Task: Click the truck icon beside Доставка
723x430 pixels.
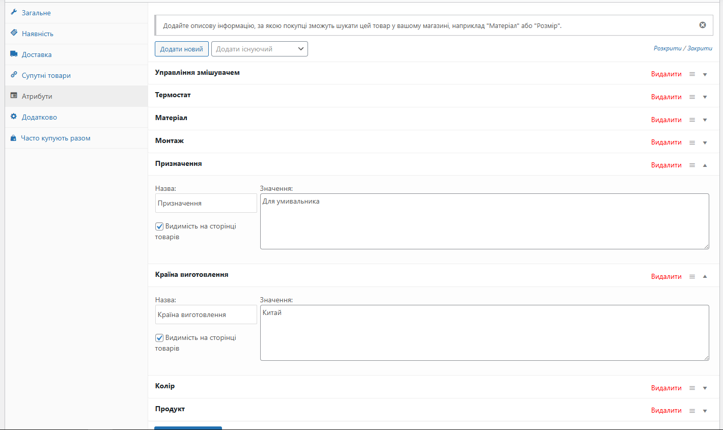Action: coord(14,54)
